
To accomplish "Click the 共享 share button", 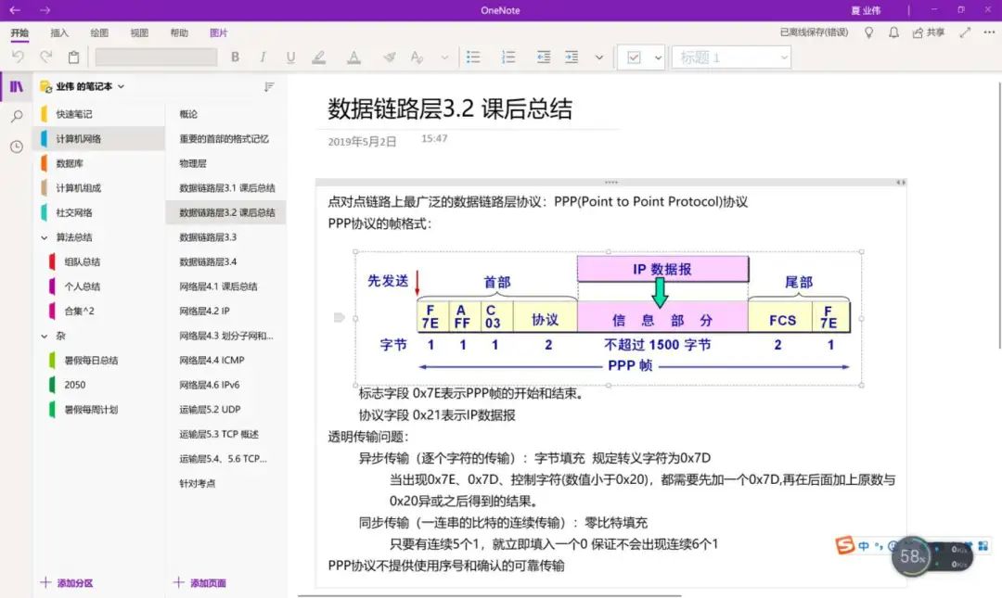I will [x=929, y=32].
